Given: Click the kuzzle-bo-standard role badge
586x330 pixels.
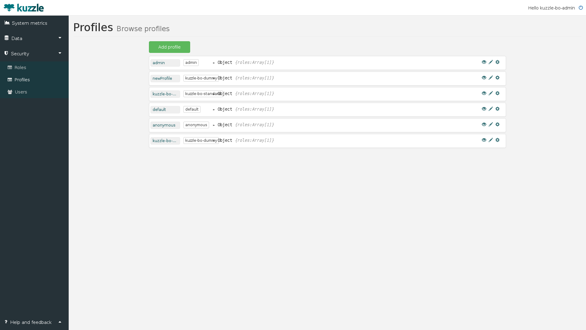Looking at the screenshot, I should 203,94.
